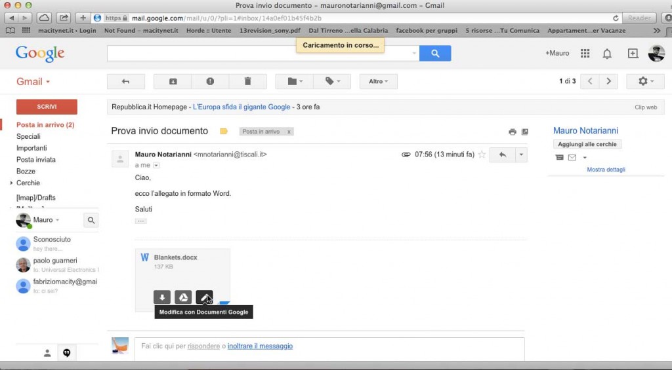Print all with printer icon

point(512,132)
